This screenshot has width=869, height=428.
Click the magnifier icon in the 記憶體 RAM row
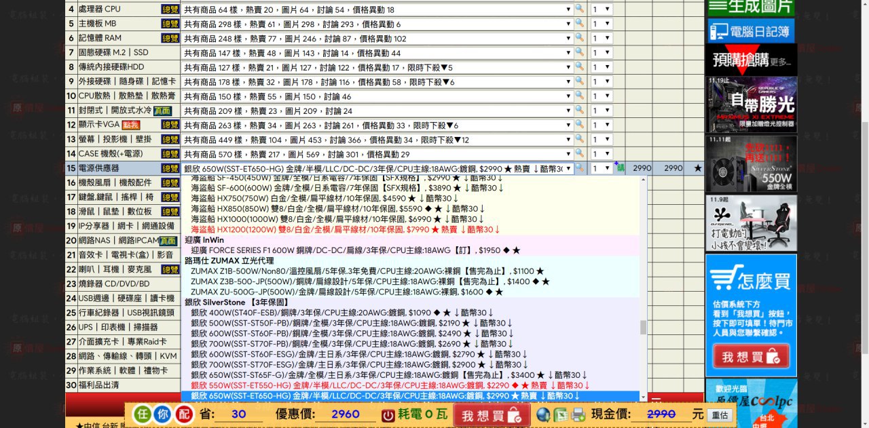tap(579, 38)
